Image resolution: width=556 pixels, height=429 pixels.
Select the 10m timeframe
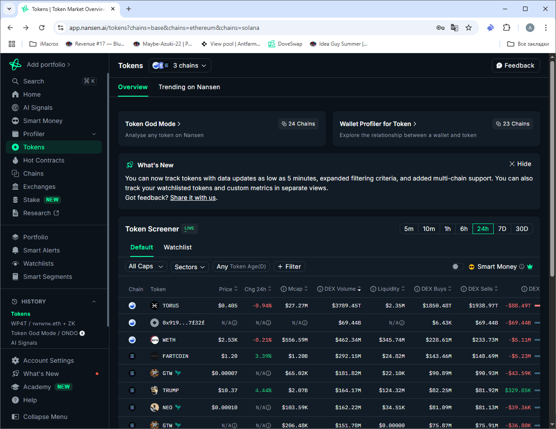pos(429,229)
